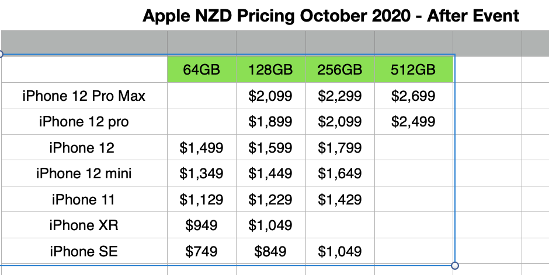Click the empty 64GB cell for iPhone 12 Pro Max
Viewport: 549px width, 275px height.
tap(201, 96)
